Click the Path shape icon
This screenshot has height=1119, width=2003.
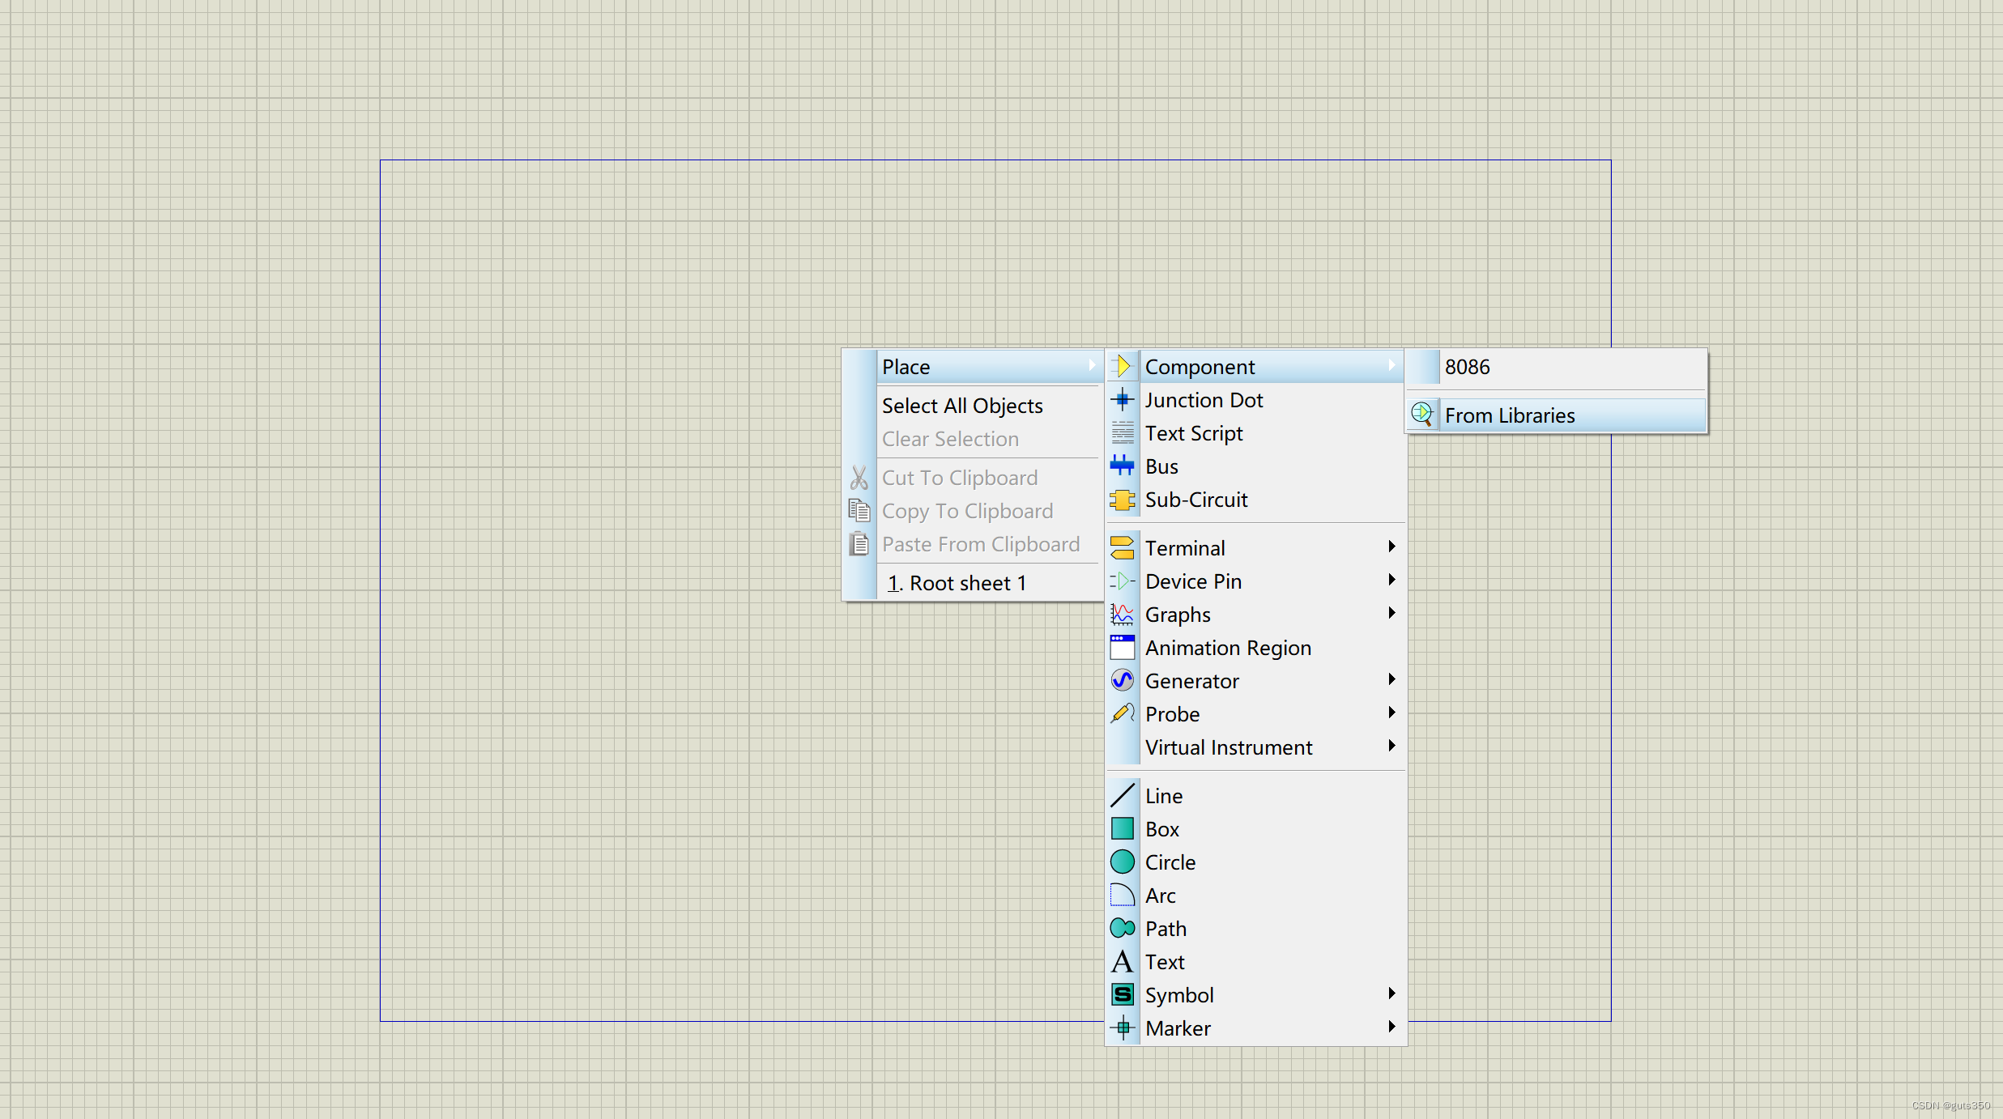pos(1122,928)
